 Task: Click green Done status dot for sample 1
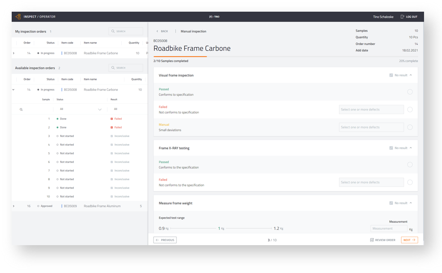point(57,119)
